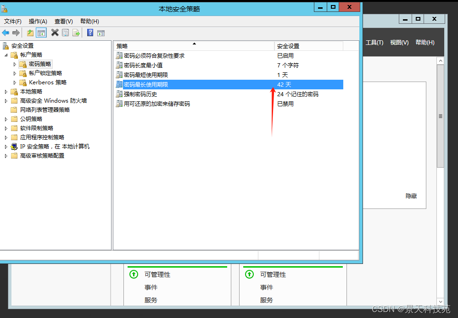Expand the 帐户锁定策略 tree node arrow
Screen dimensions: 458x318
coord(15,73)
